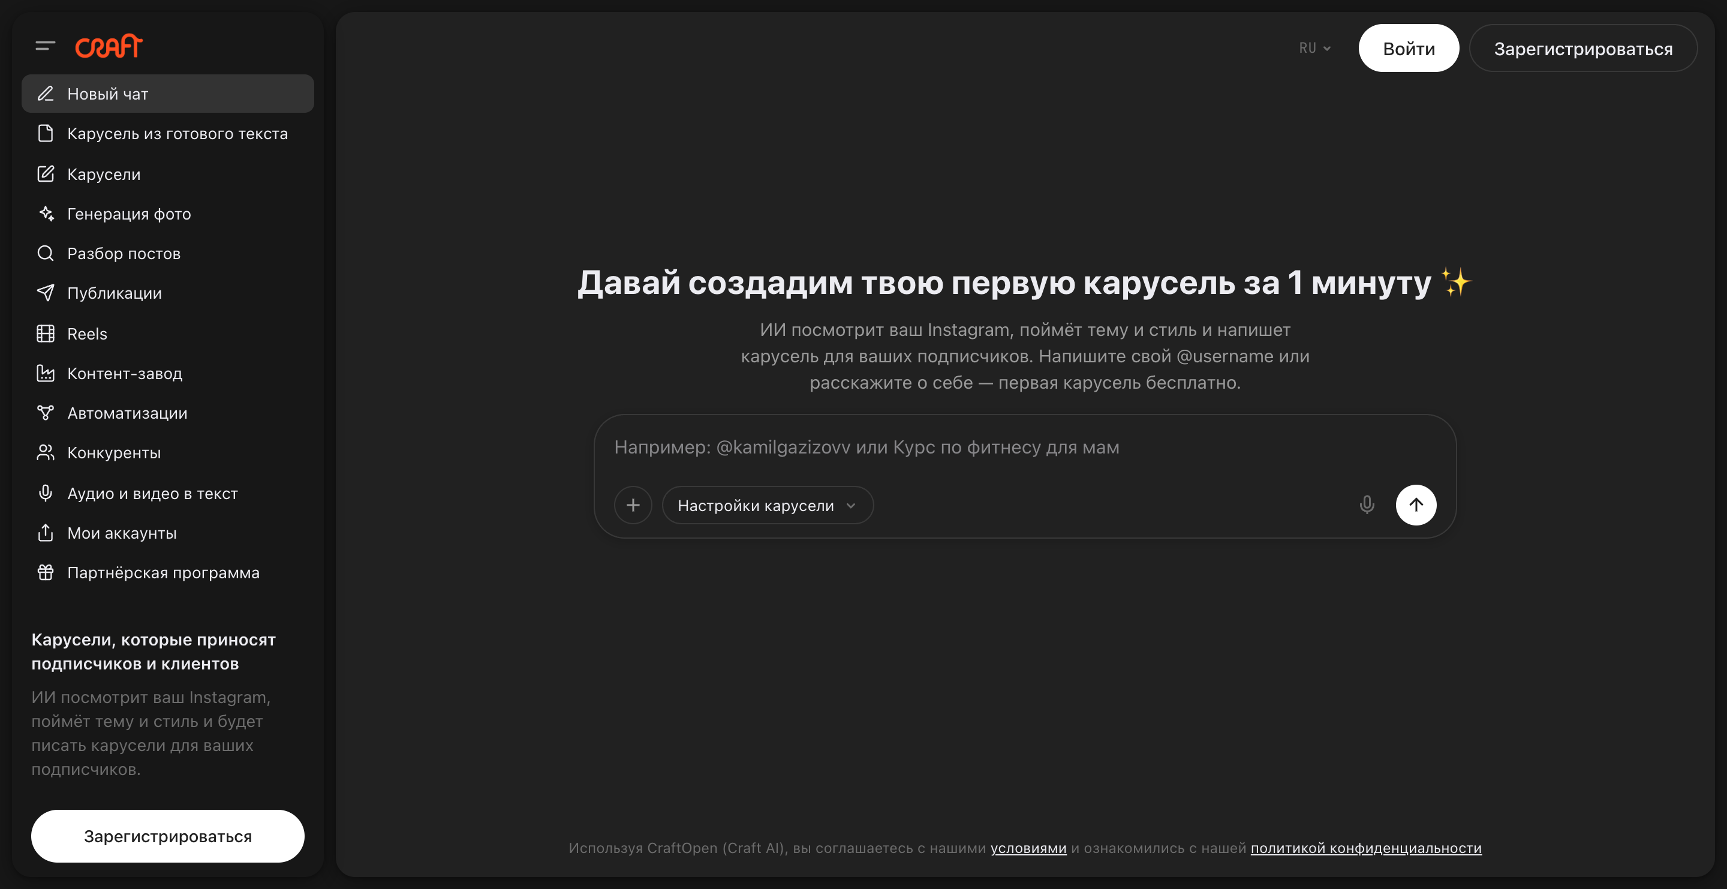Click the nodes icon beside Автоматизации

tap(45, 412)
